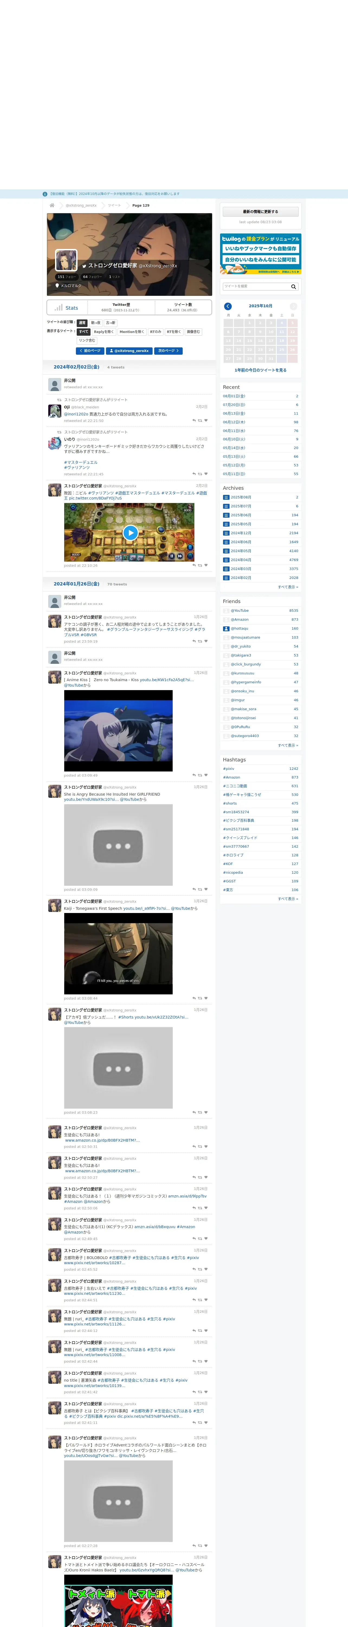Play the Master Duel video tweet
This screenshot has height=1627, width=348.
(130, 533)
